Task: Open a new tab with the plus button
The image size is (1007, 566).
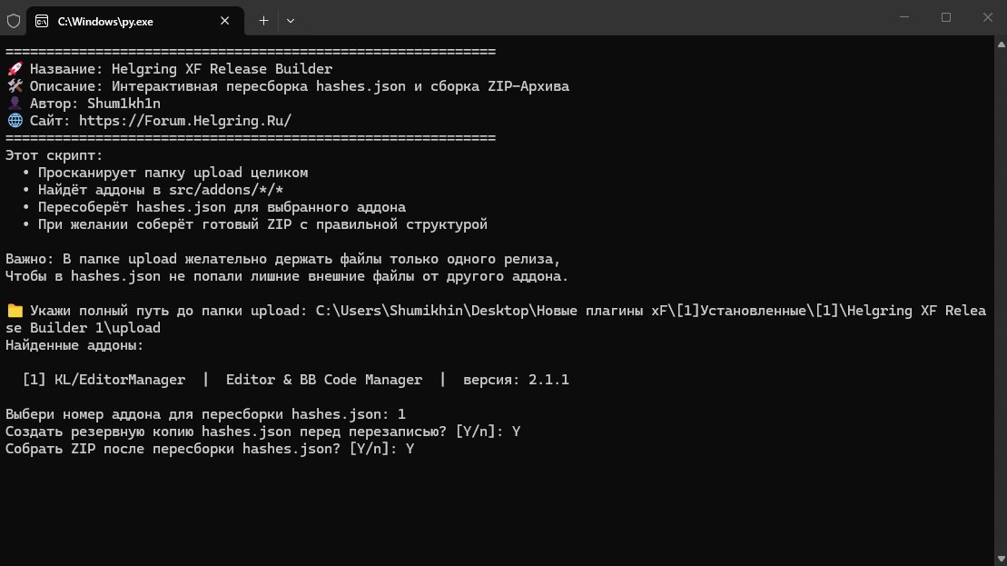Action: click(x=263, y=21)
